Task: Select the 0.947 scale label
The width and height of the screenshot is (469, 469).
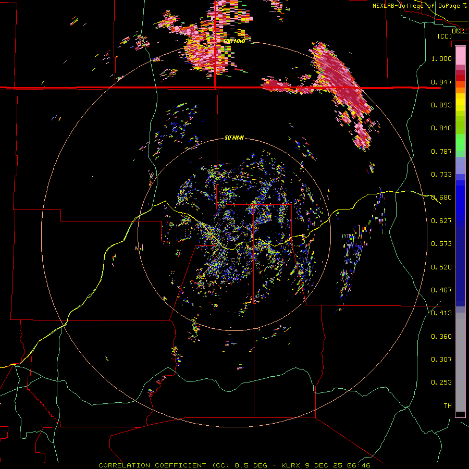Action: coord(441,82)
